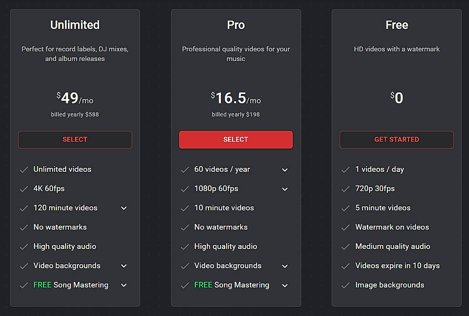Click 'FREE Song Mastering' text in Pro plan
Screen dimensions: 469x316
(x=232, y=285)
